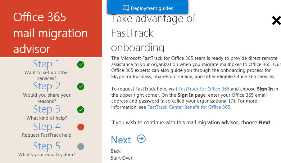
Task: Click 'Request FastTrack help' text
Action: coord(47,135)
